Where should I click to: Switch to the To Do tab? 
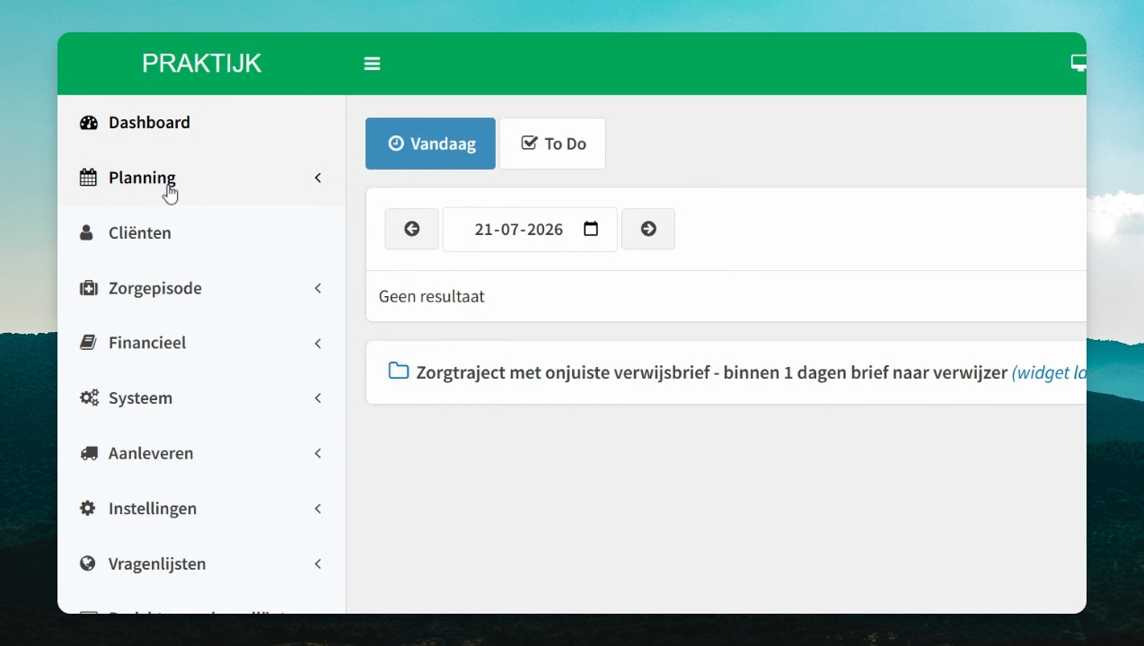click(x=553, y=144)
